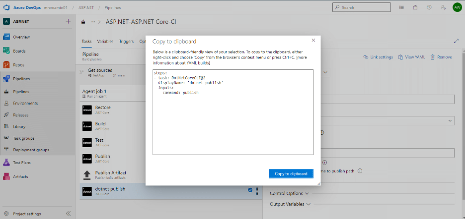465x219 pixels.
Task: Switch to the Tasks tab
Action: click(86, 42)
